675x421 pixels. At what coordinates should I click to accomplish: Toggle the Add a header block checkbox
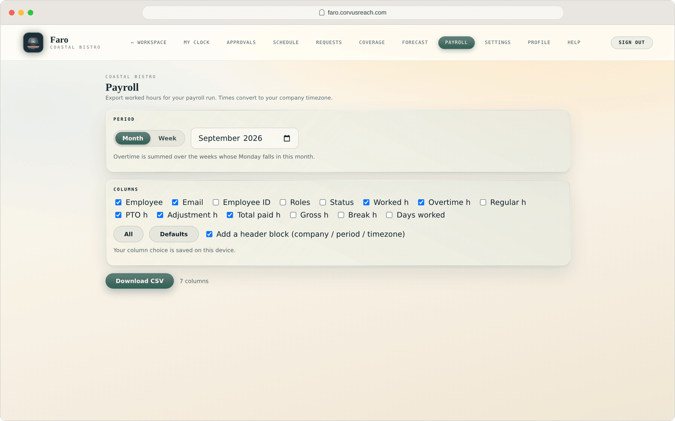(209, 234)
